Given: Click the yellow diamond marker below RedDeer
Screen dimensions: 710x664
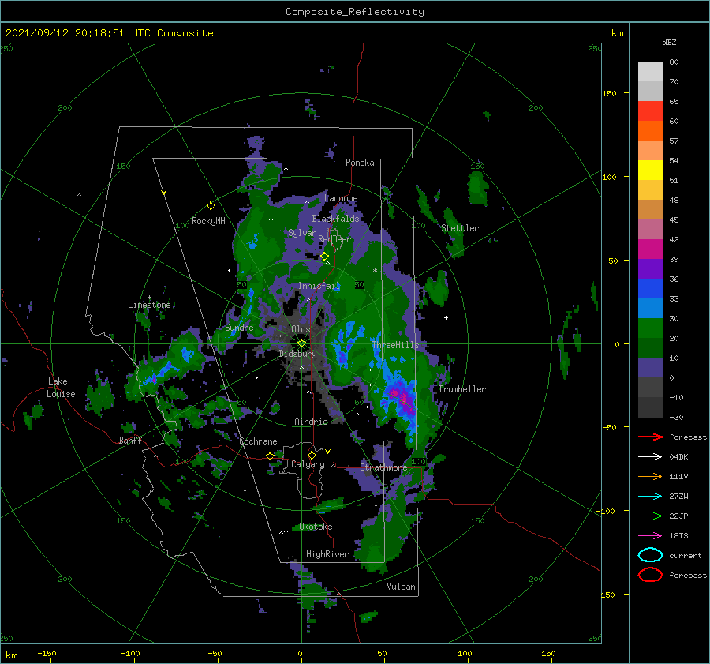Looking at the screenshot, I should 324,257.
